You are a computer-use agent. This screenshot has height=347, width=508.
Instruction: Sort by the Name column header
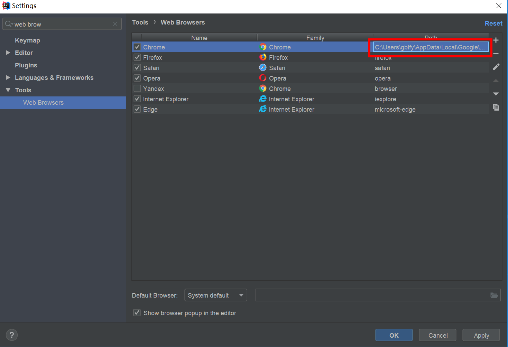(200, 38)
